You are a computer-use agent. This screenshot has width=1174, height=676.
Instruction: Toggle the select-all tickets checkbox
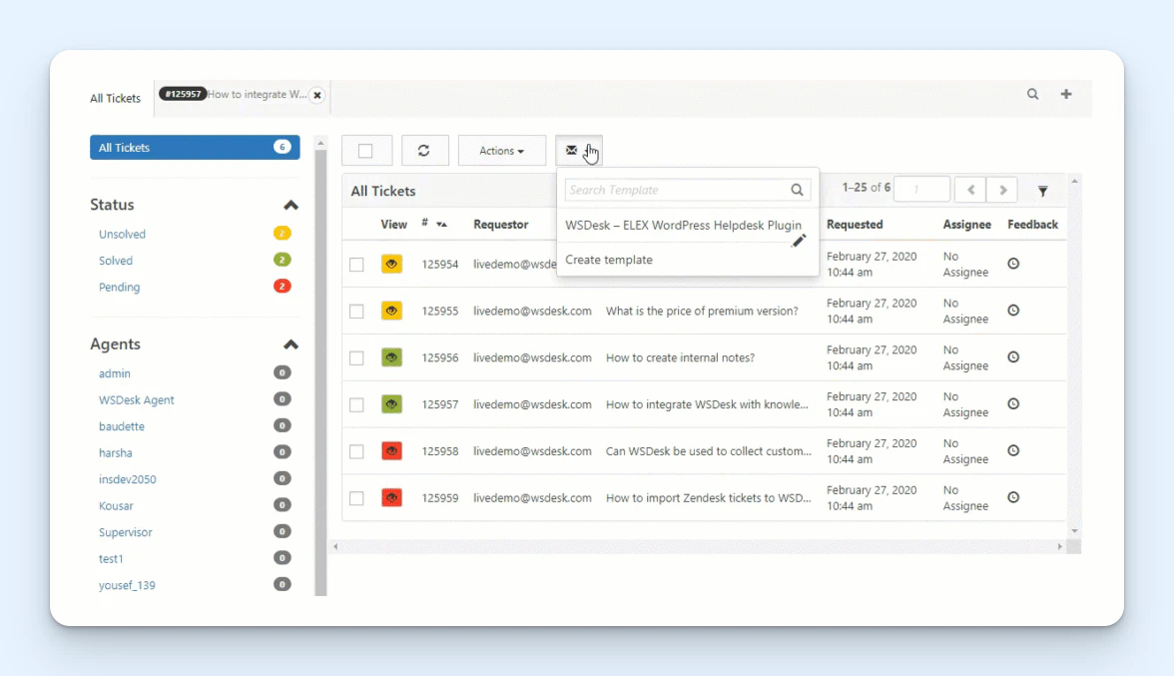click(366, 150)
